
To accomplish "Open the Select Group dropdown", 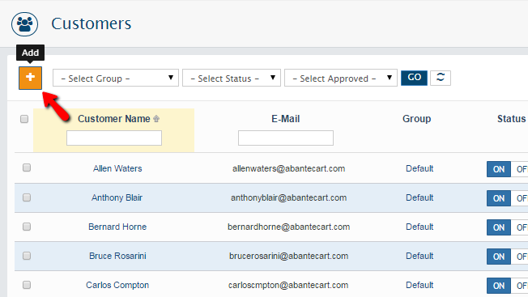I will point(116,78).
